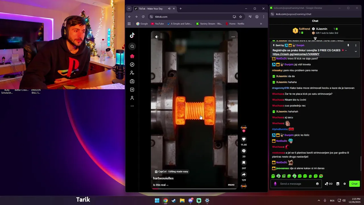364x205 pixels.
Task: Mute the TikTok video sound
Action: (x=157, y=37)
